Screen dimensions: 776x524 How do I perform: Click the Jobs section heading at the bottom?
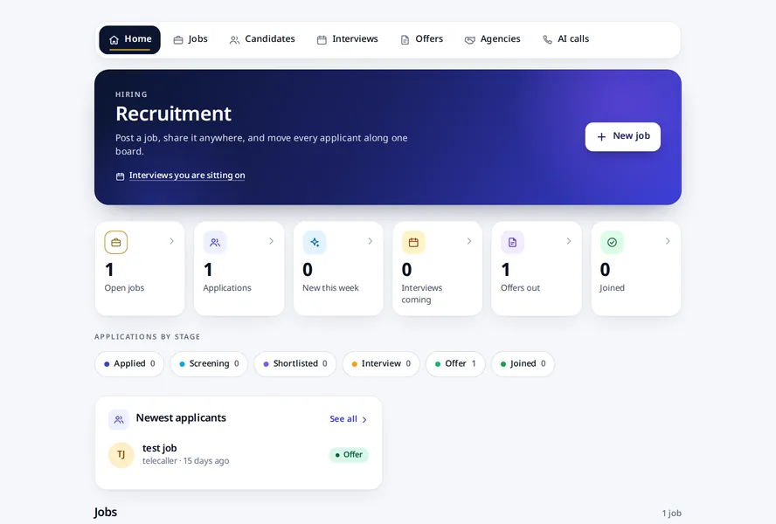pos(106,512)
